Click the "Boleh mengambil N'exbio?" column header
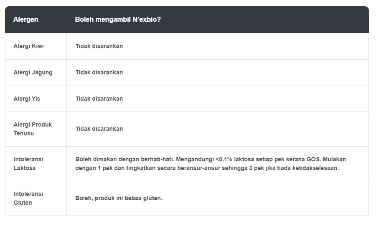Screen dimensions: 376x226 (x=118, y=20)
